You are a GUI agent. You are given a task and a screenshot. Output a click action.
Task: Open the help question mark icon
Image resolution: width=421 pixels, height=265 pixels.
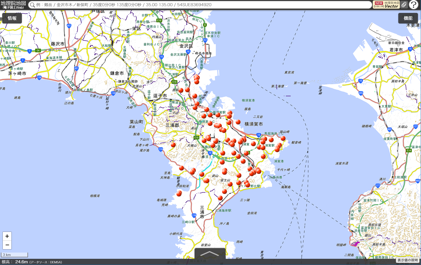pos(414,5)
